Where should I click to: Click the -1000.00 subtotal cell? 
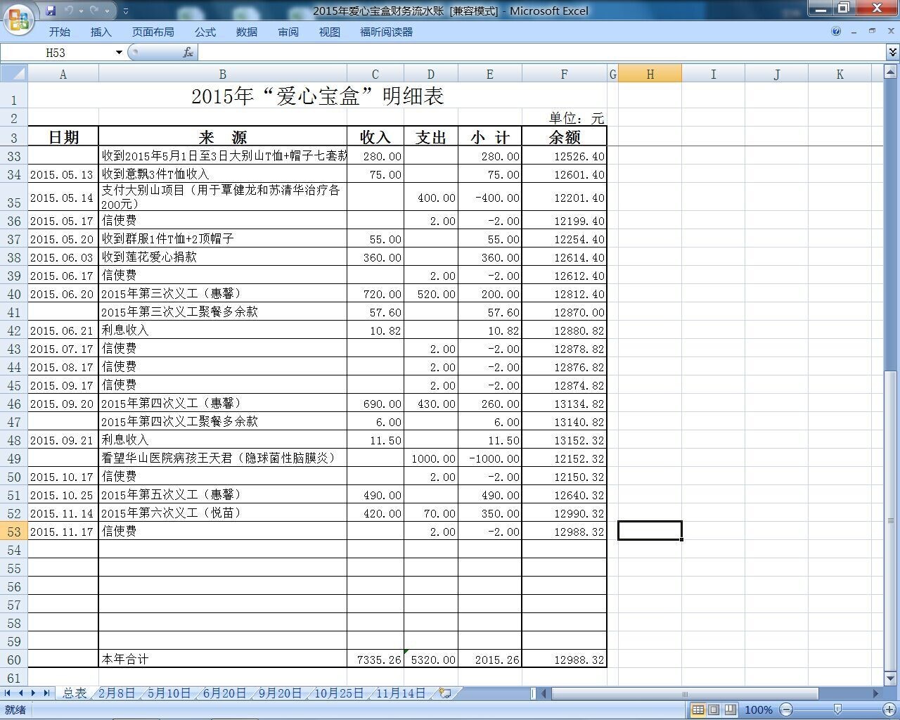[x=489, y=458]
